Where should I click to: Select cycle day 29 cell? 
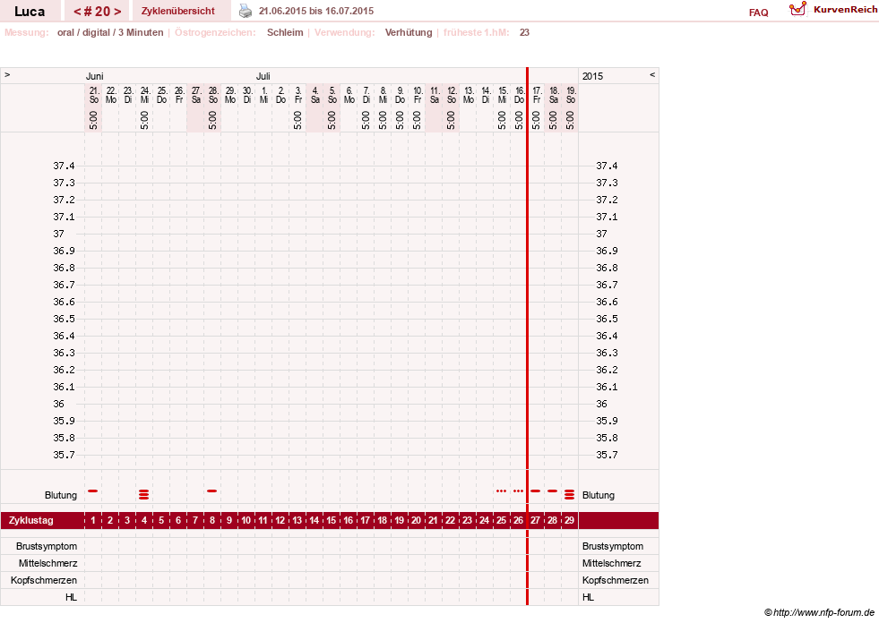(x=570, y=520)
